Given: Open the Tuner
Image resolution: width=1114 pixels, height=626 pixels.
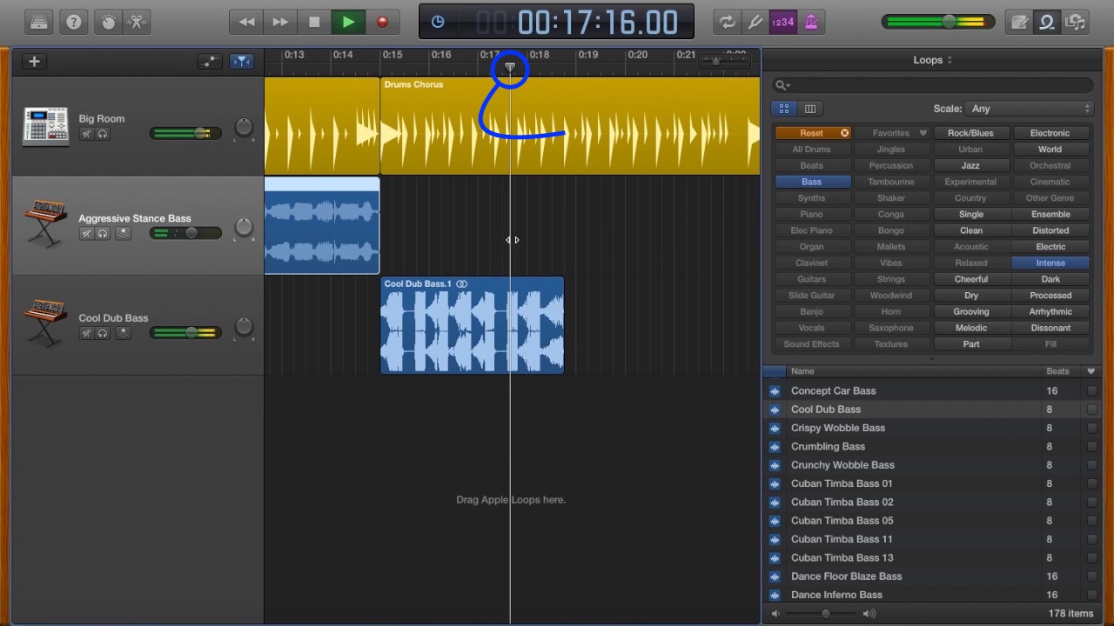Looking at the screenshot, I should coord(755,23).
